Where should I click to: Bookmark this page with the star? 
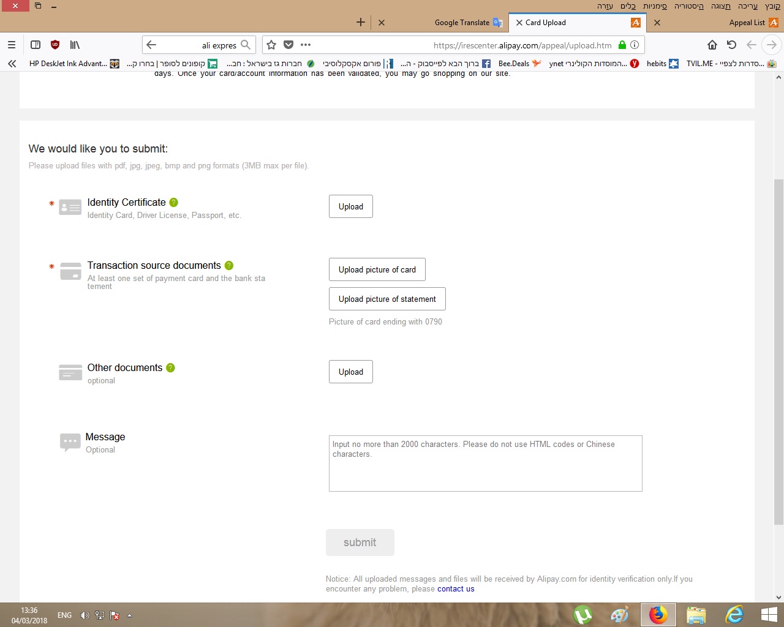(x=271, y=45)
